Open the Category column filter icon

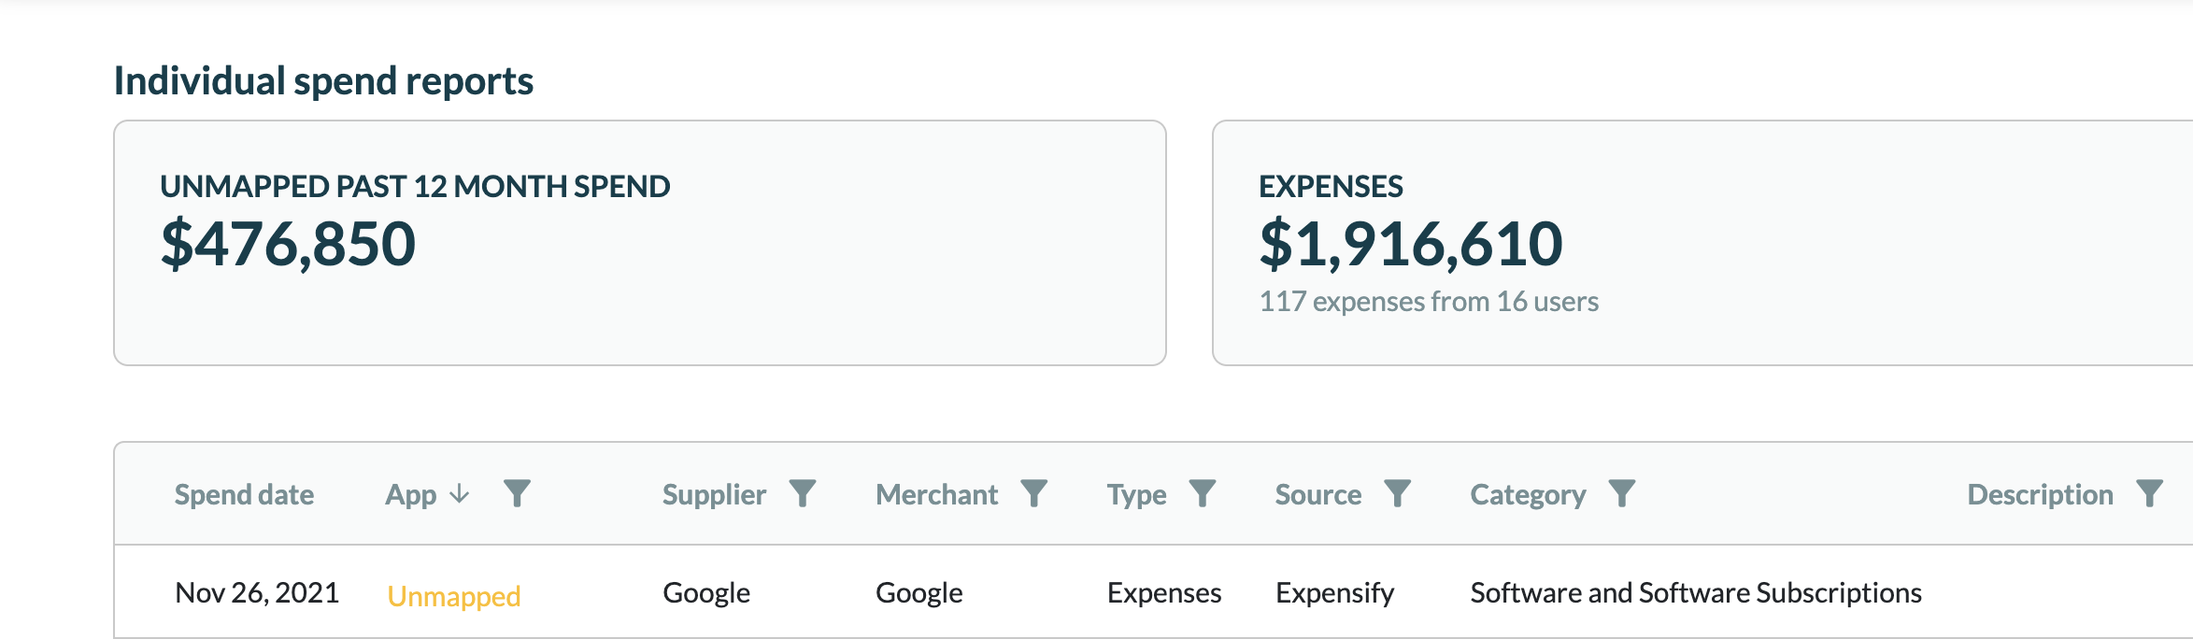pos(1622,493)
